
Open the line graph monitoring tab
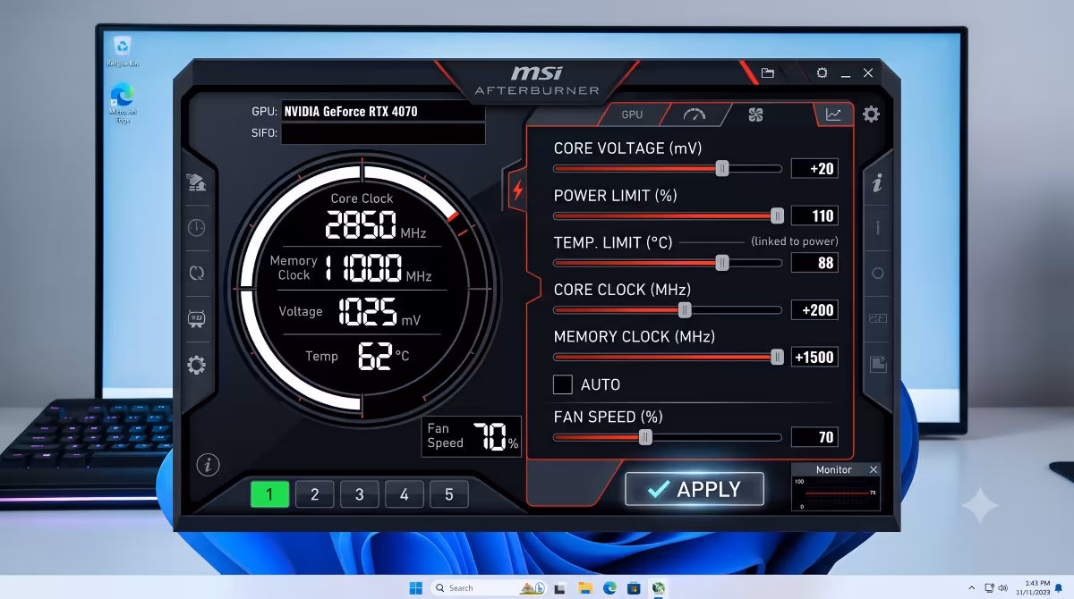pos(833,114)
